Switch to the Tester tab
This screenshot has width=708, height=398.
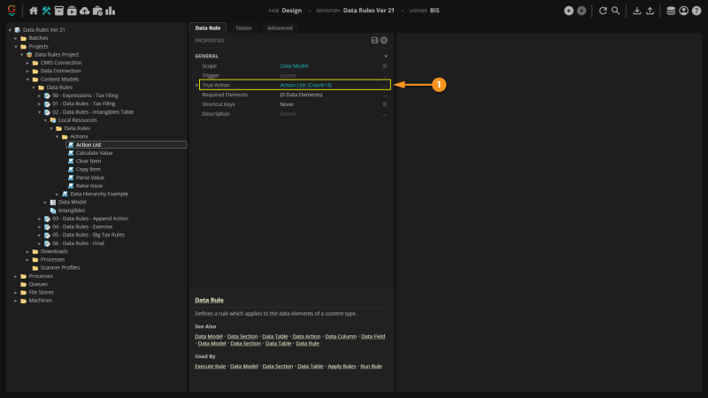coord(243,28)
